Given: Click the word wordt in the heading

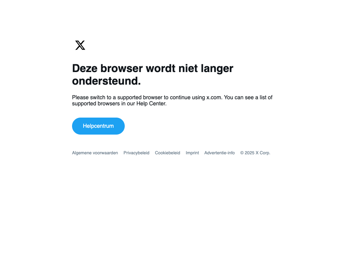Looking at the screenshot, I should [x=161, y=68].
